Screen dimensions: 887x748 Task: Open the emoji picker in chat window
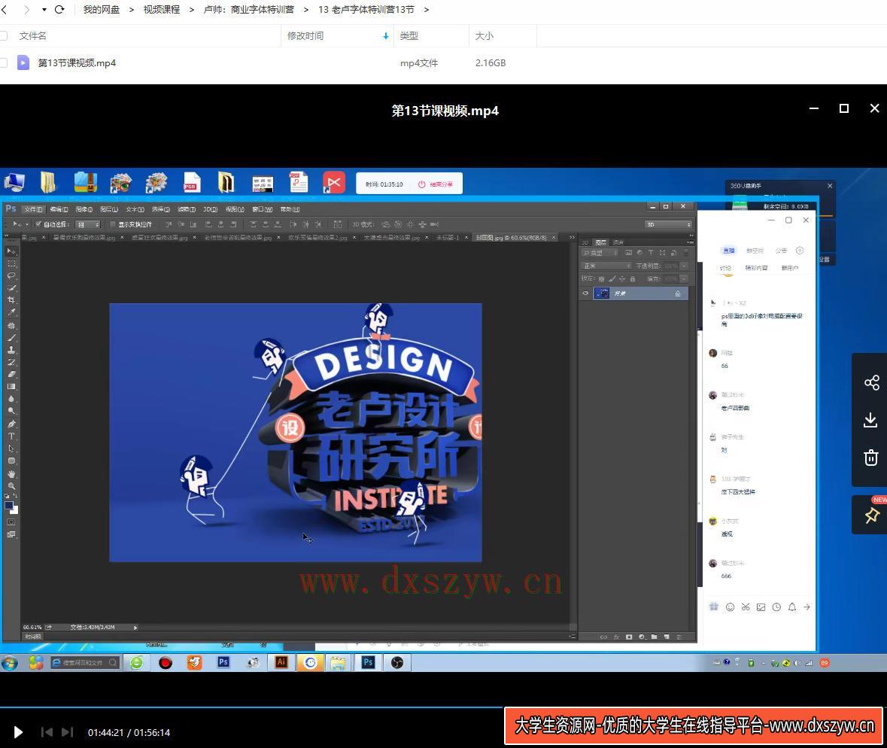click(731, 607)
